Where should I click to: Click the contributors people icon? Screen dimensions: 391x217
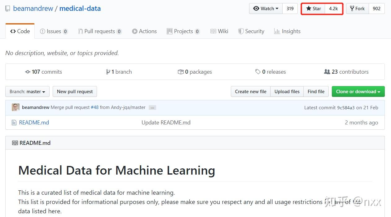tap(327, 72)
